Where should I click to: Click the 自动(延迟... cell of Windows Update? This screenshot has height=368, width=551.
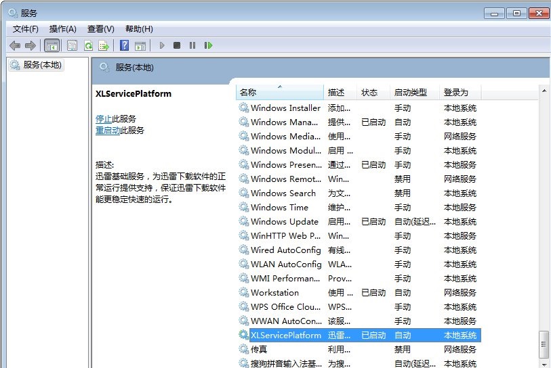pos(415,222)
